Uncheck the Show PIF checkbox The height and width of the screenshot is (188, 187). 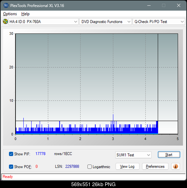click(11, 154)
